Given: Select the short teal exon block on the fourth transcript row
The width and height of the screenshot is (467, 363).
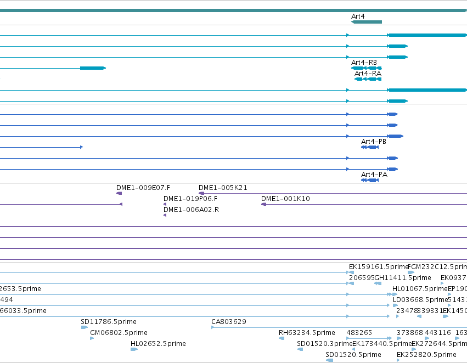Looking at the screenshot, I should point(93,68).
